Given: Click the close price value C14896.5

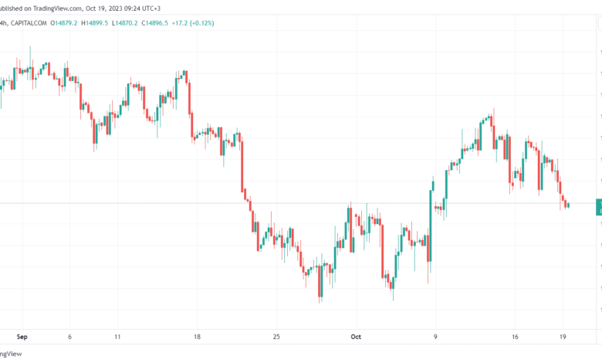Looking at the screenshot, I should [154, 23].
